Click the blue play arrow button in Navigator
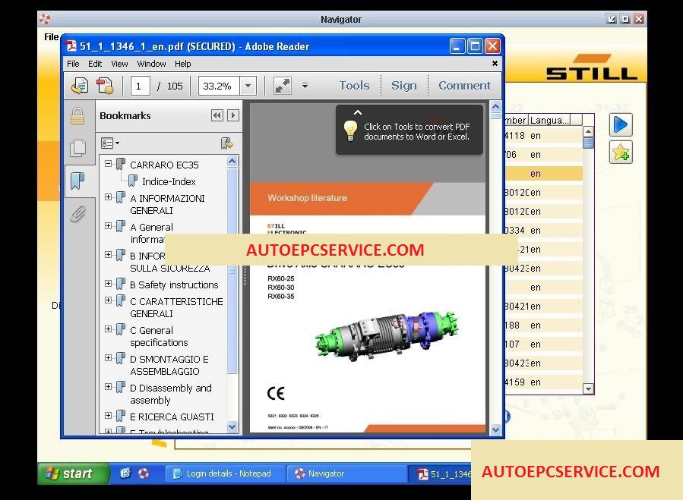 tap(621, 125)
